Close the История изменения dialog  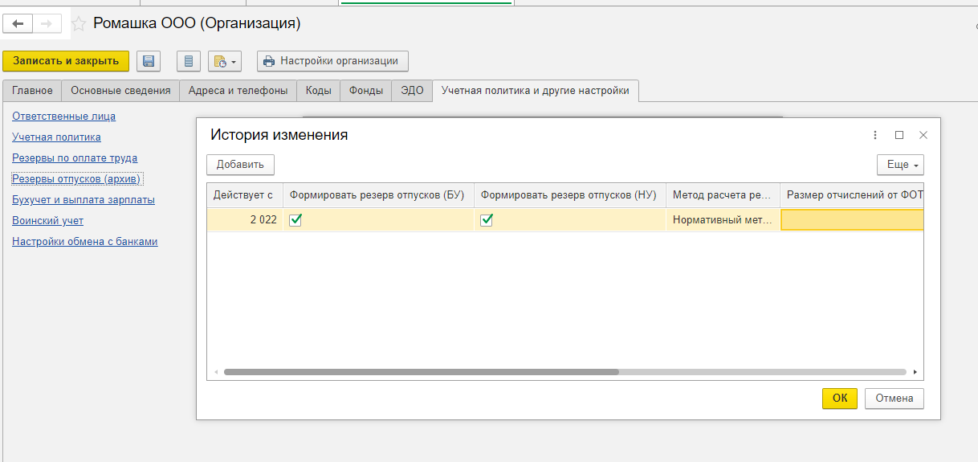[x=923, y=135]
